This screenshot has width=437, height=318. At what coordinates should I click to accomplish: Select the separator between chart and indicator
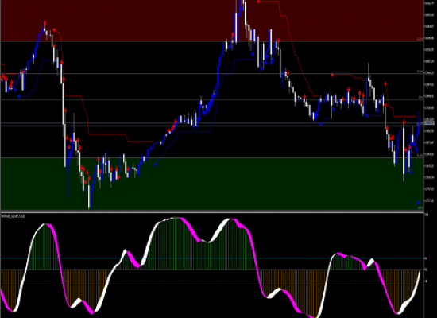(218, 212)
